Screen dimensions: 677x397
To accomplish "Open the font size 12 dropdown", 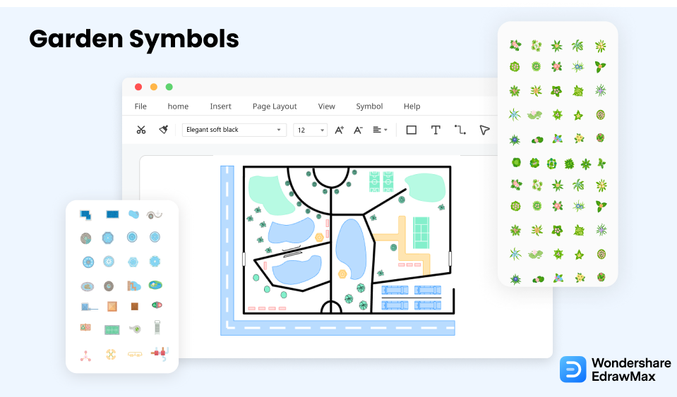I will point(311,130).
